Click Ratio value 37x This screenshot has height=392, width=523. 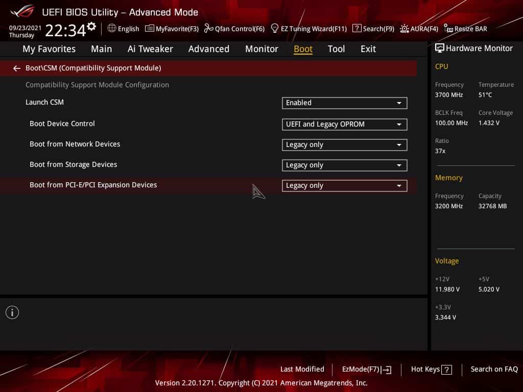pyautogui.click(x=440, y=151)
